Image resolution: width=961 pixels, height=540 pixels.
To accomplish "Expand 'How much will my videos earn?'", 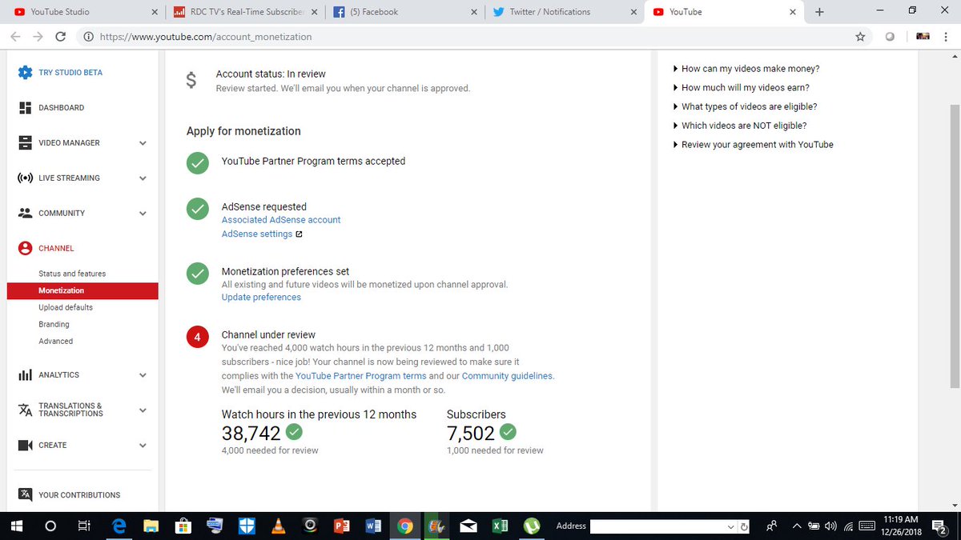I will click(742, 88).
